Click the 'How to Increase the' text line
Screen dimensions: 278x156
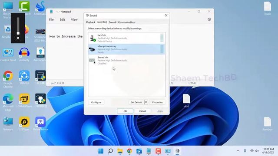pyautogui.click(x=66, y=36)
